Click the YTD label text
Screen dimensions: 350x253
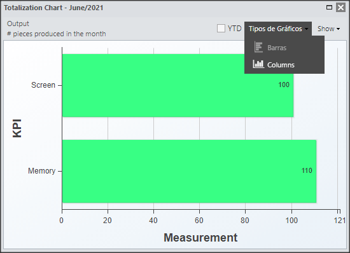(234, 29)
